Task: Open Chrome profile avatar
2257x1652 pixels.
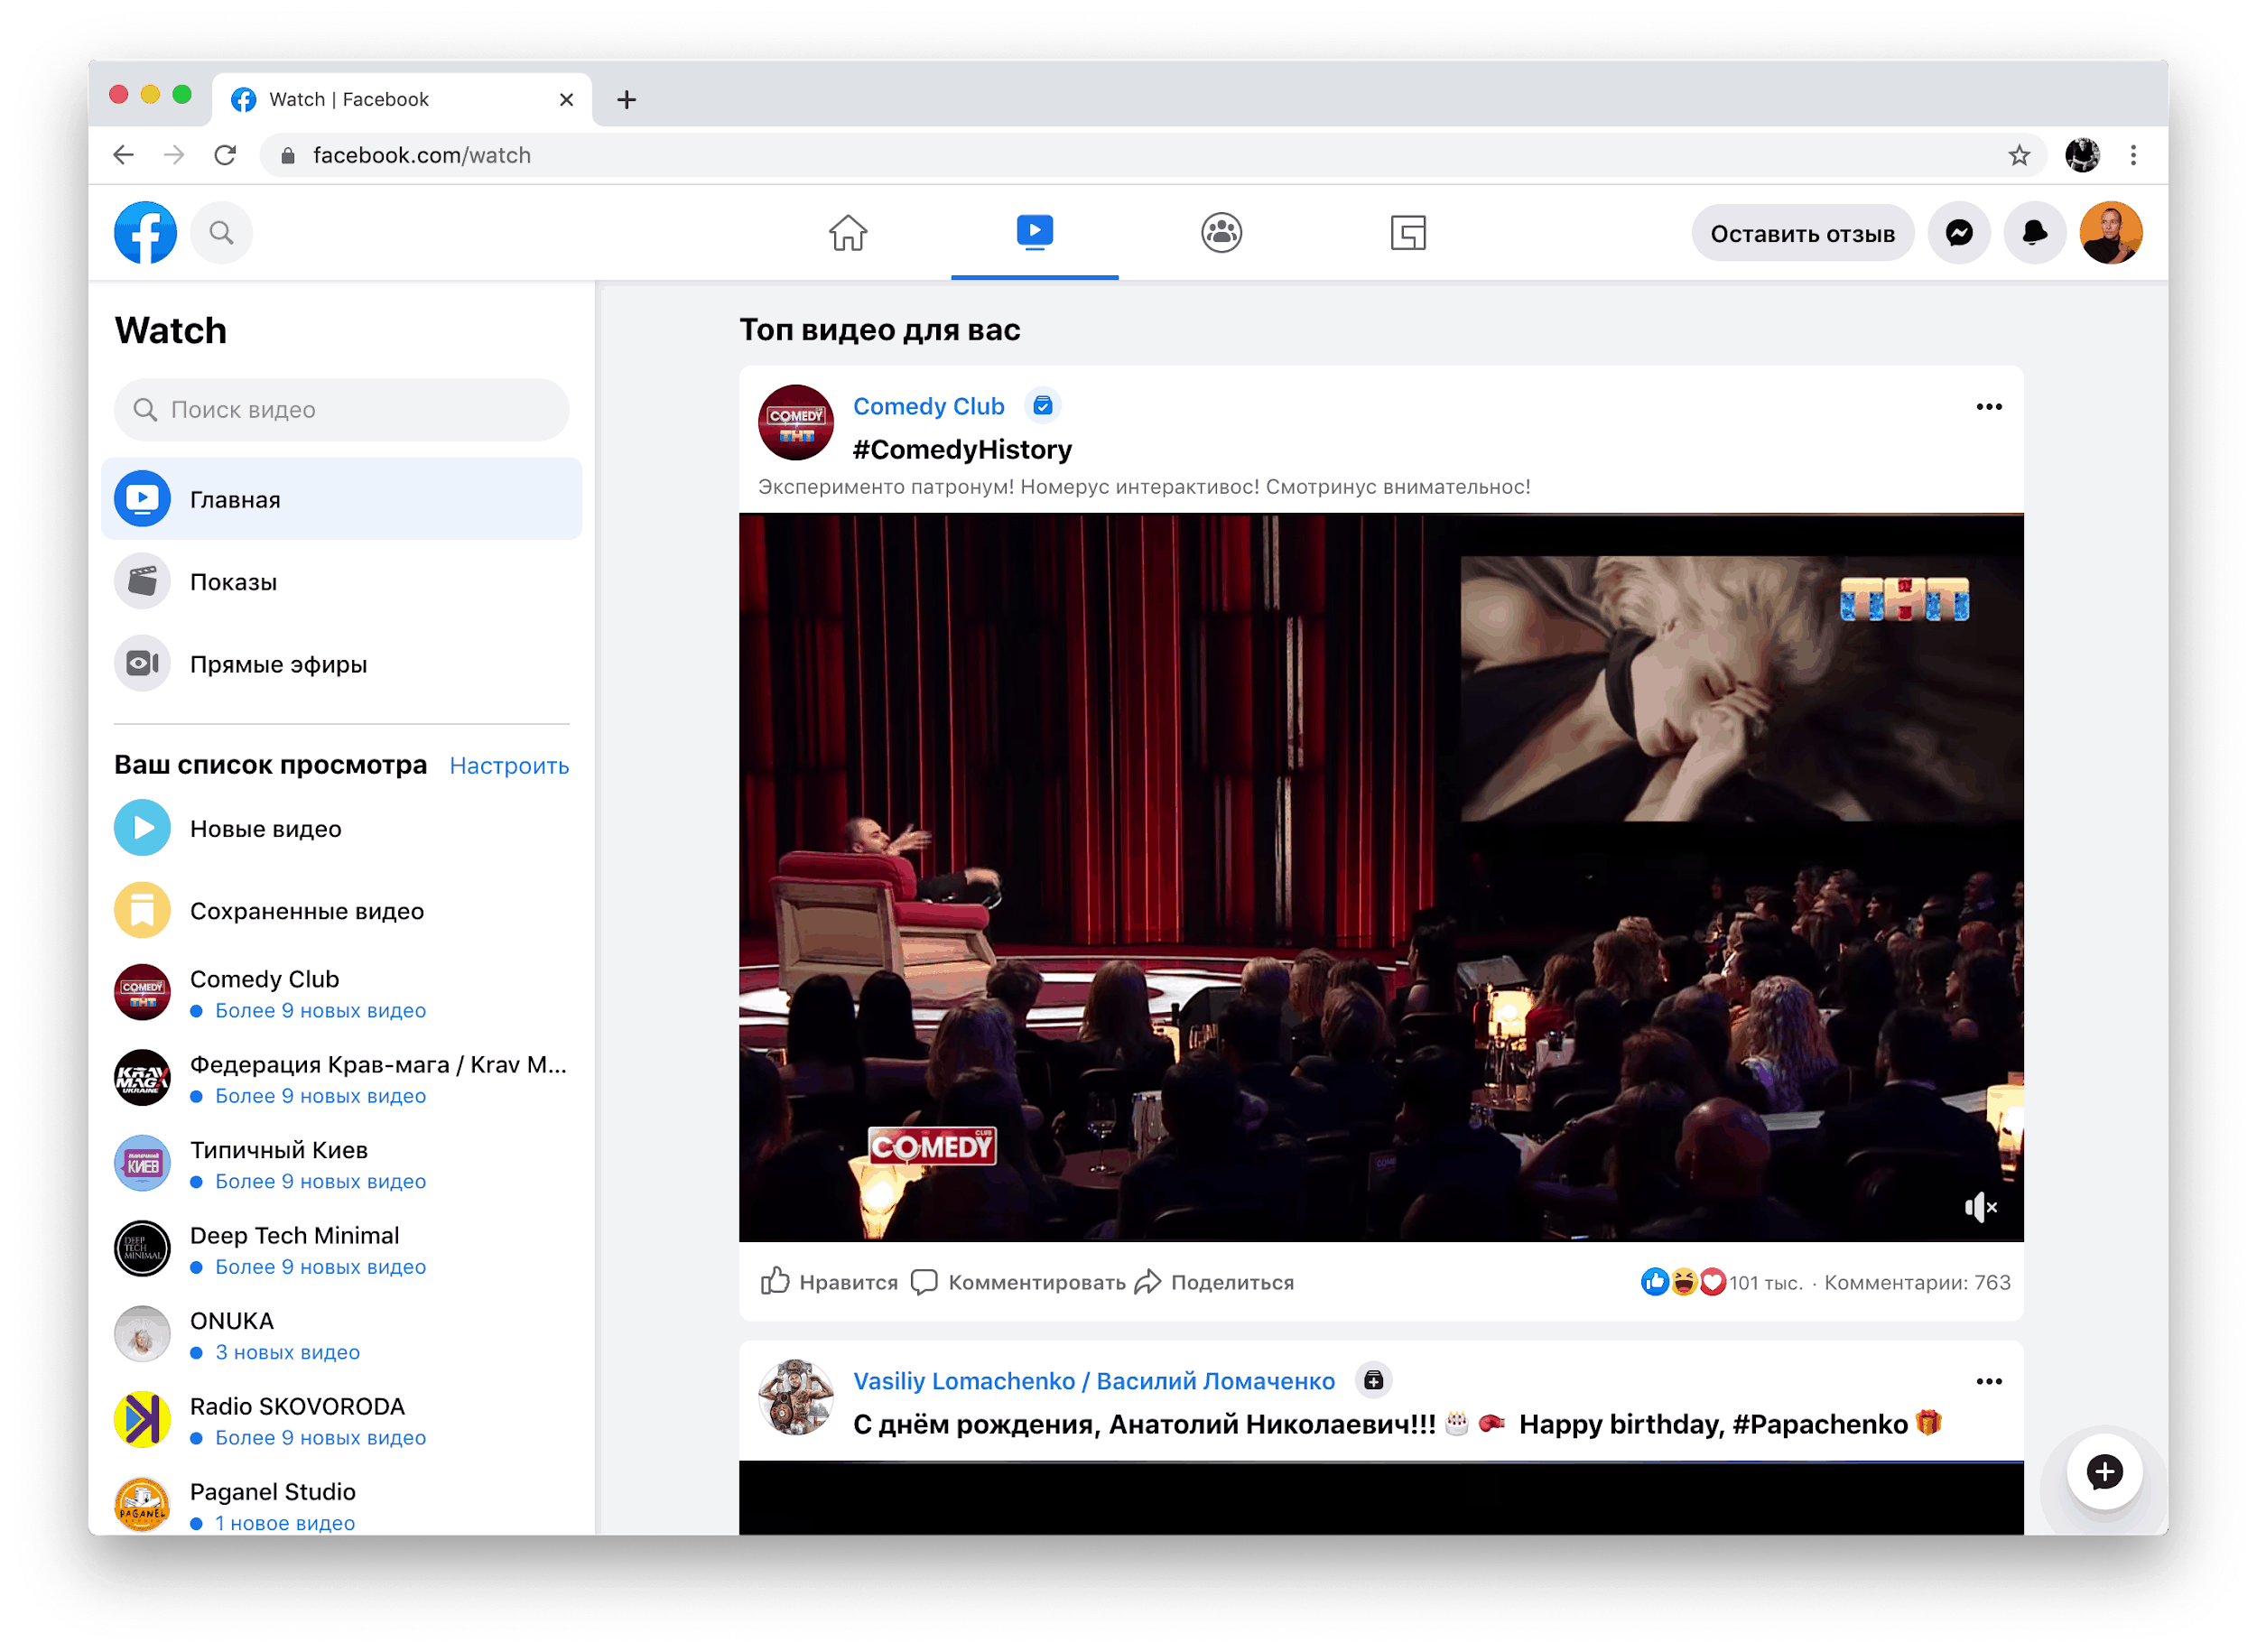Action: click(2083, 155)
